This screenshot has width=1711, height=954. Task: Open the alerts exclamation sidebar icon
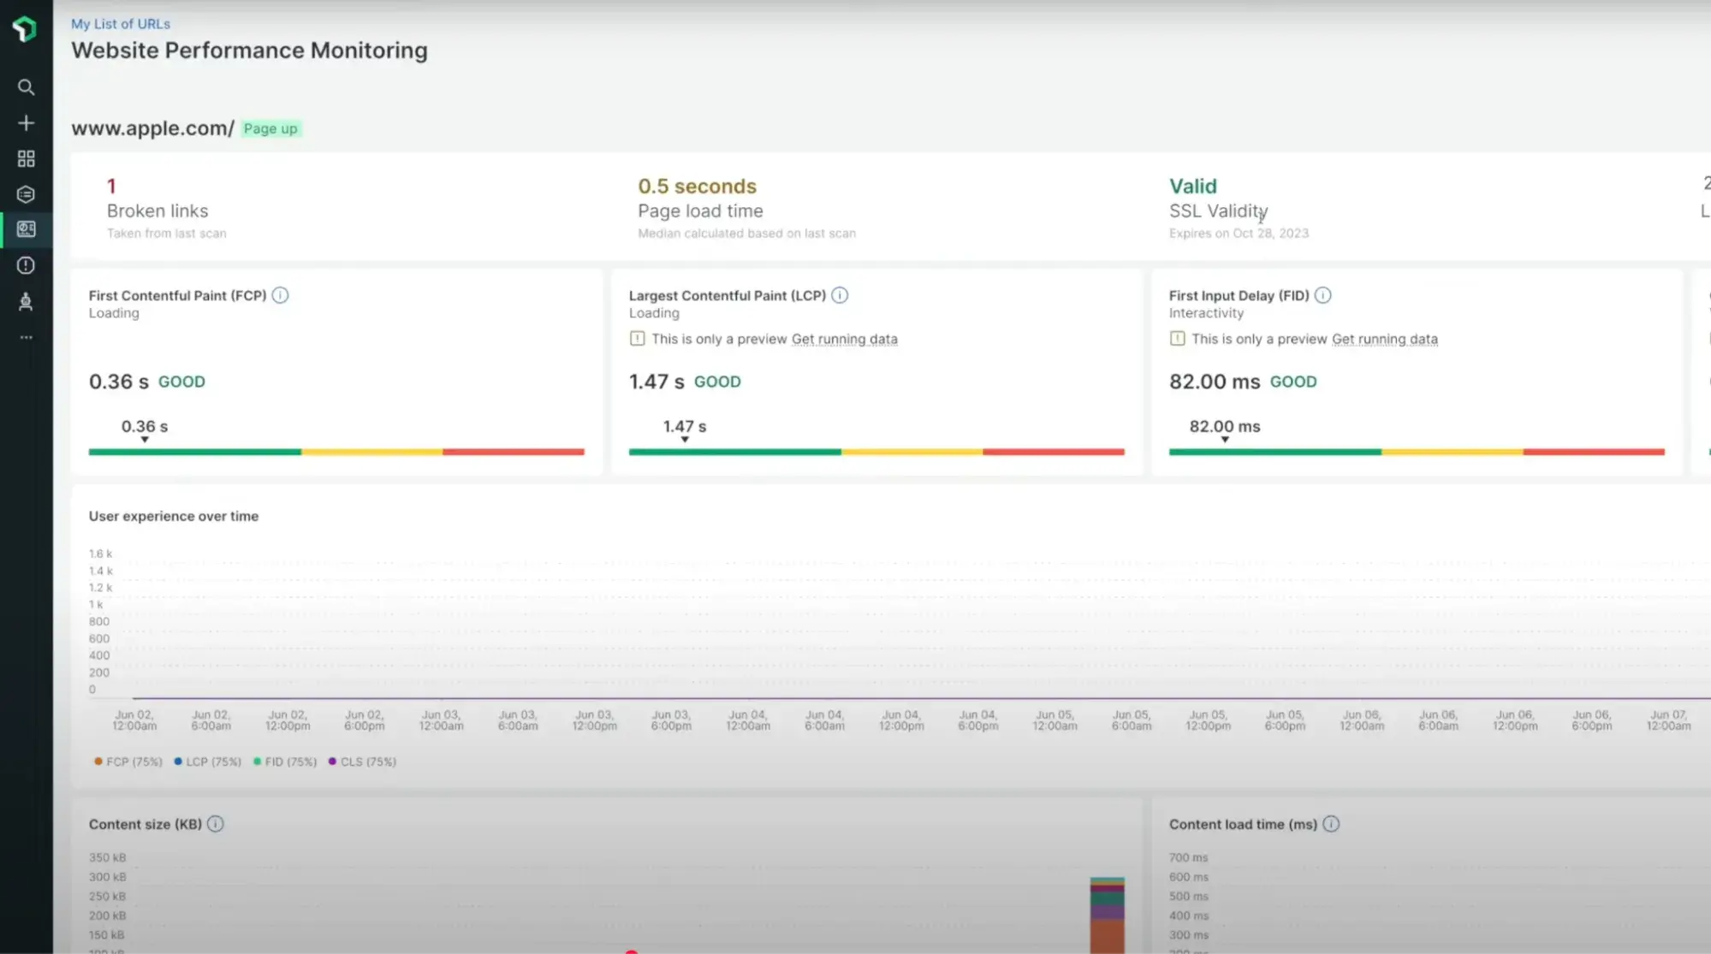click(26, 265)
